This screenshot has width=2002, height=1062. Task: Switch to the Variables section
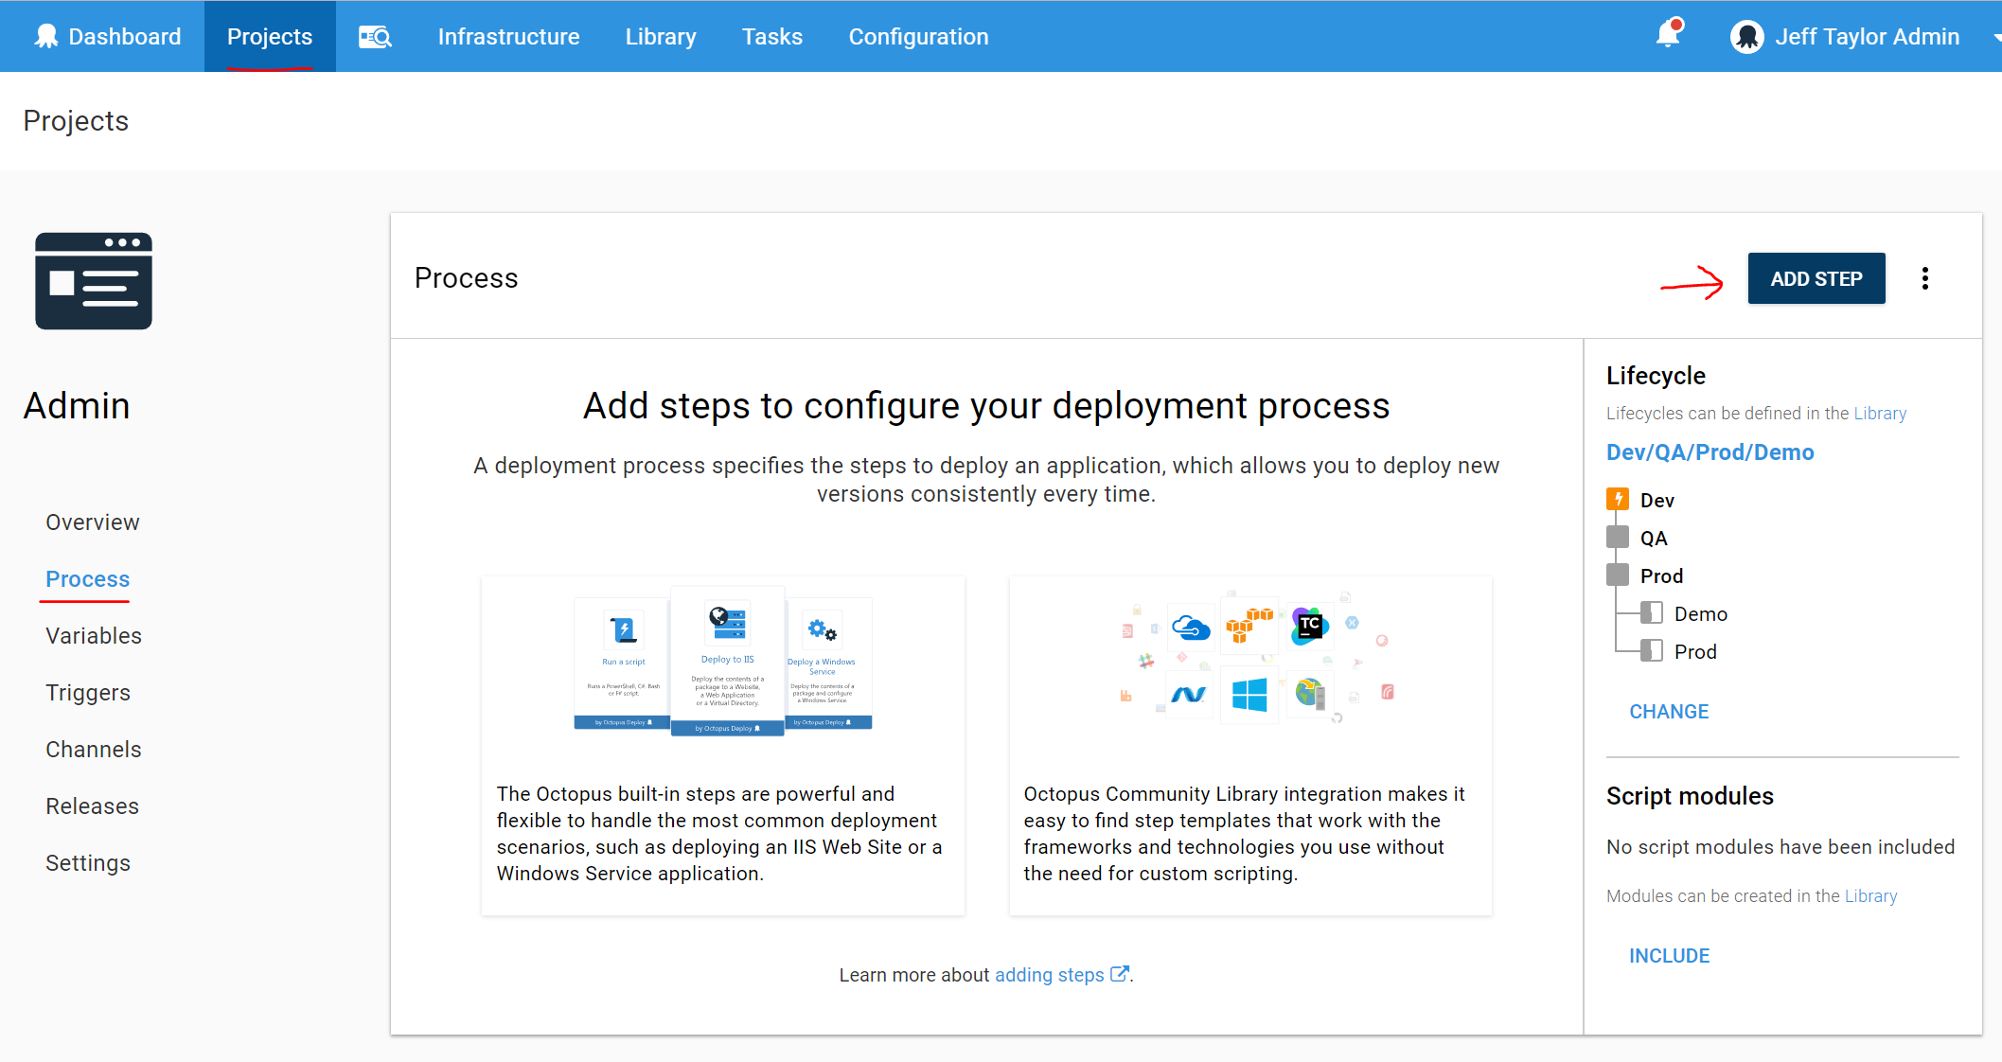click(94, 636)
